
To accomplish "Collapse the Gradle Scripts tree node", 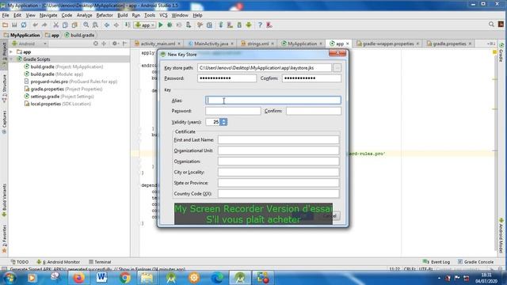I will click(11, 59).
